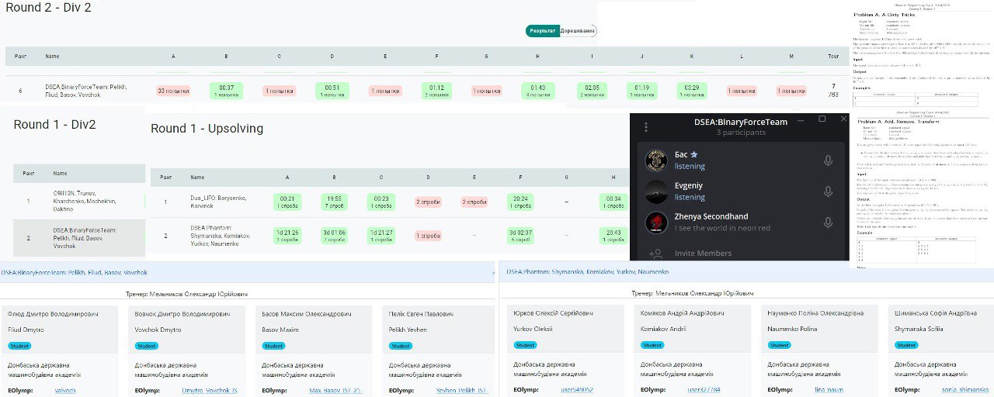Open Бас's avatar in the voice chat
This screenshot has height=397, width=994.
[x=656, y=161]
